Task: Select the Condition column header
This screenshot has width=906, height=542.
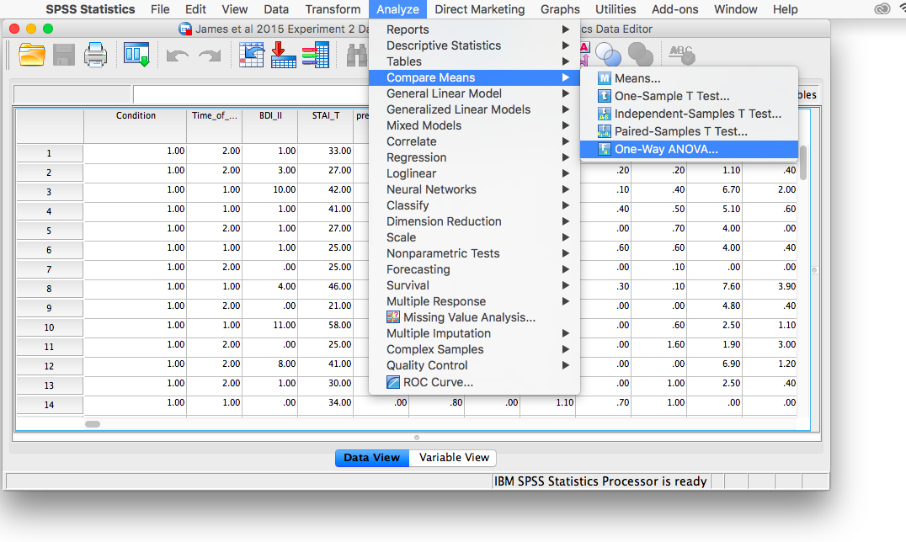Action: (x=136, y=126)
